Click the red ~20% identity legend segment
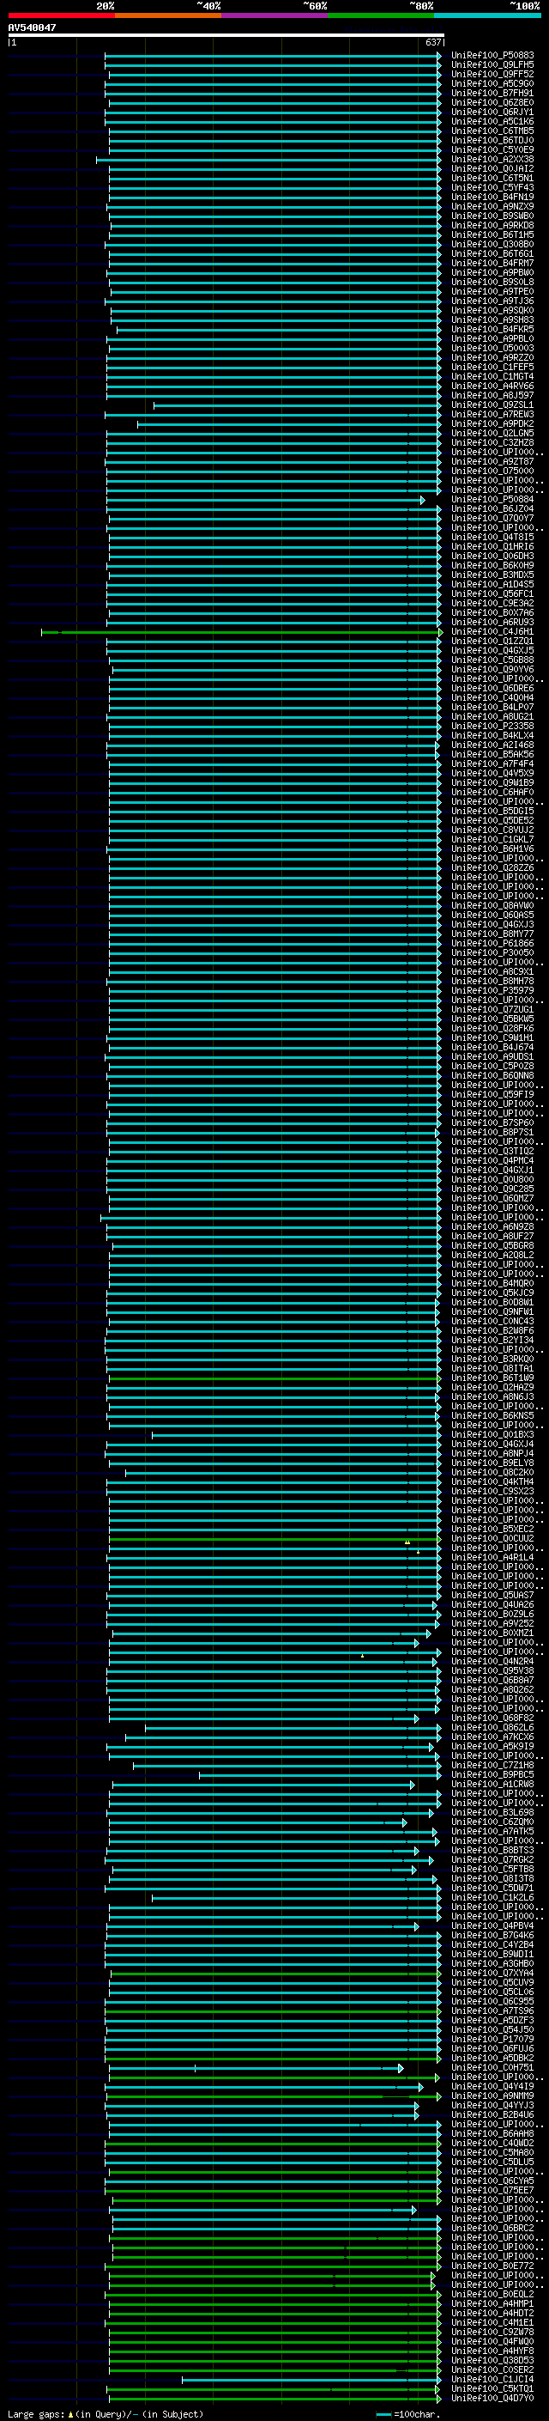 61,15
